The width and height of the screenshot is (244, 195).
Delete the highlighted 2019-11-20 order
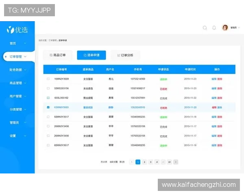point(220,107)
